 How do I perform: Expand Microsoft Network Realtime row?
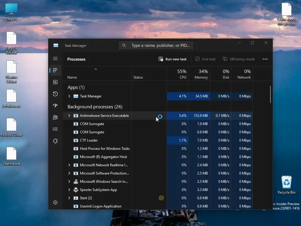point(69,165)
